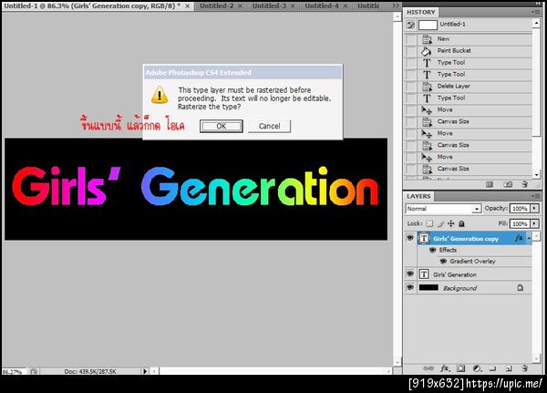The image size is (547, 393).
Task: Cancel the rasterize type dialog
Action: pyautogui.click(x=269, y=126)
